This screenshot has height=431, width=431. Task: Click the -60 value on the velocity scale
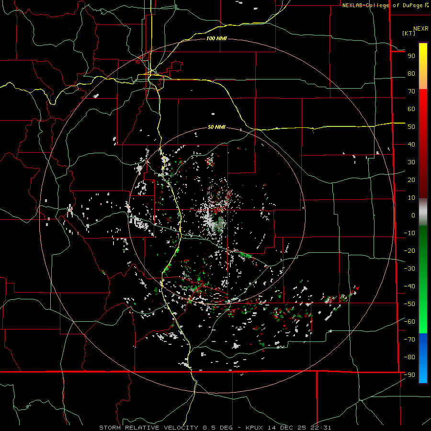409,322
